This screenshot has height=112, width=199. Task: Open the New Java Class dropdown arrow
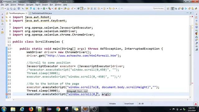[62, 8]
